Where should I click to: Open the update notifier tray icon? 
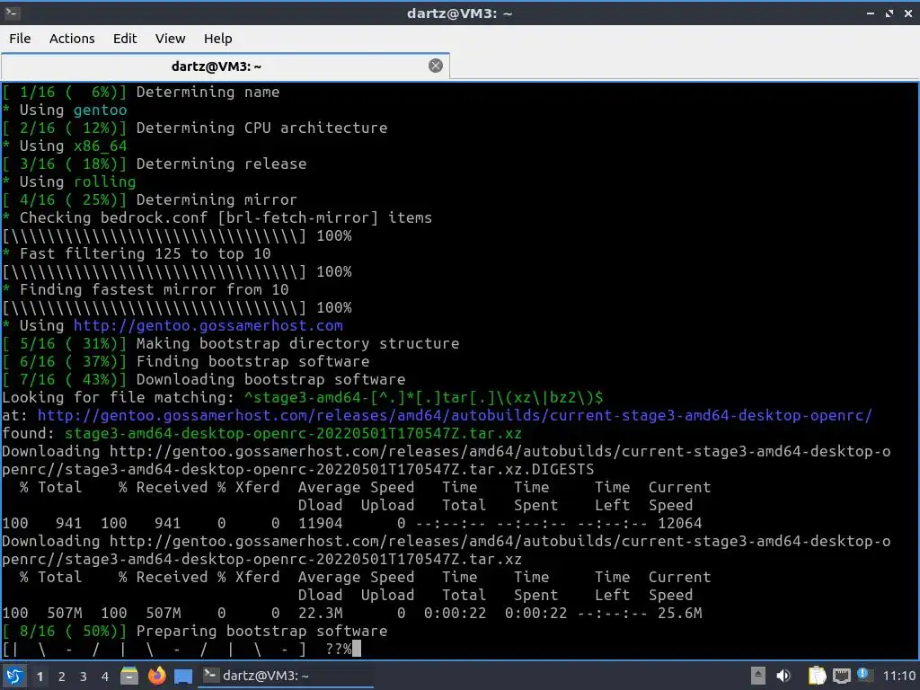coord(863,675)
